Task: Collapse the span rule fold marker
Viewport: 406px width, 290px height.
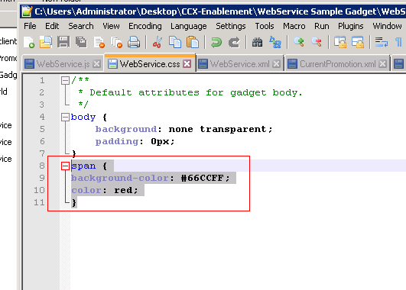Action: pos(65,166)
